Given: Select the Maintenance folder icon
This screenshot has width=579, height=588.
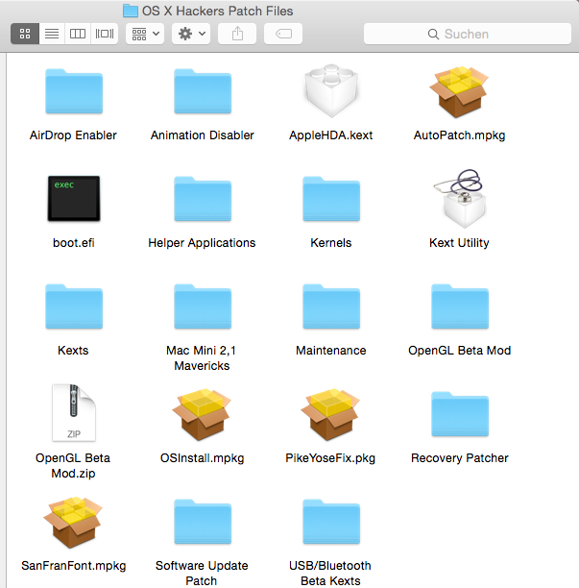Looking at the screenshot, I should click(331, 306).
